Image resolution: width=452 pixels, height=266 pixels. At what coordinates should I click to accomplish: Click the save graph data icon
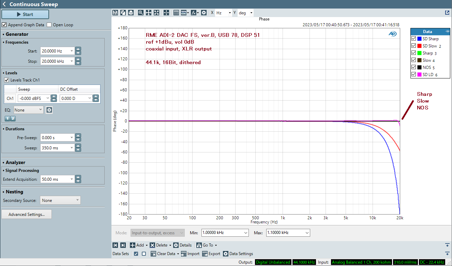(x=115, y=13)
